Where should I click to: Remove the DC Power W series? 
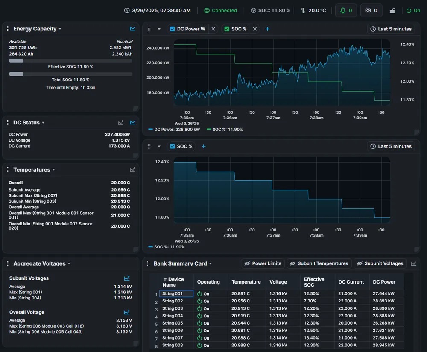pyautogui.click(x=213, y=29)
